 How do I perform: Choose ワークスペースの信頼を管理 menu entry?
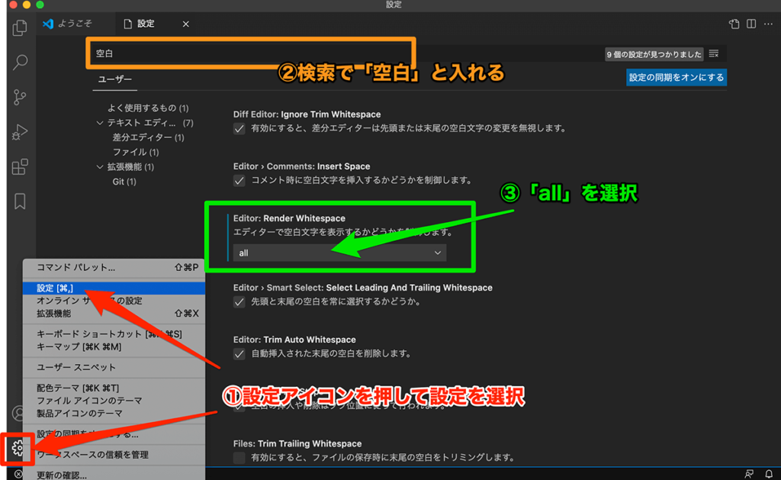114,455
